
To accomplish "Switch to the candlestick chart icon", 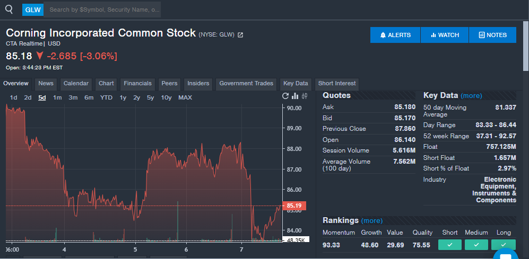I will tap(305, 96).
